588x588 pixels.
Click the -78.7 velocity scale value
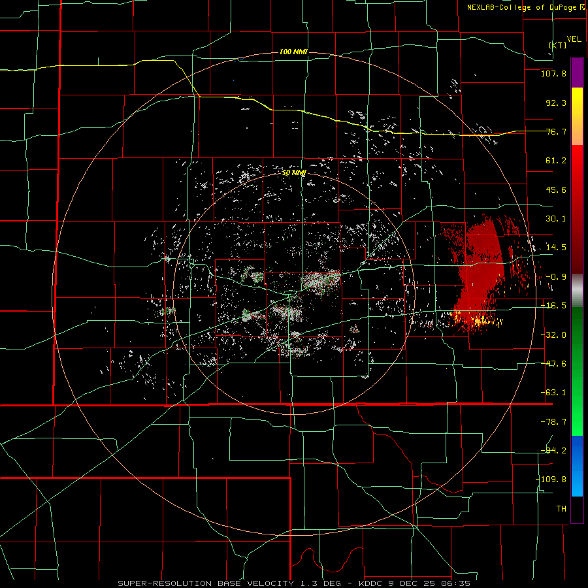553,422
